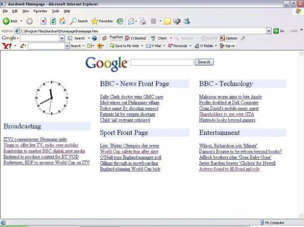Viewport: 304px width, 227px height.
Task: Open 'ITV2 commissioner Neumann quits' link
Action: 35,140
